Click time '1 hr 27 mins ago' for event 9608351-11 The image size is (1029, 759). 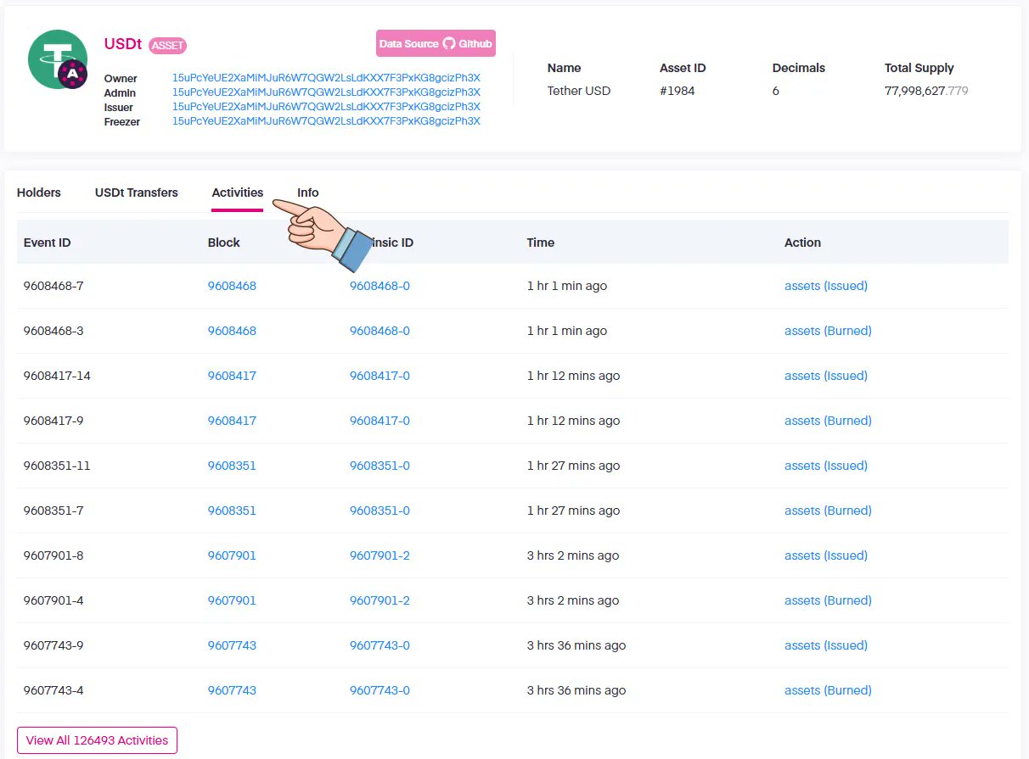click(574, 466)
